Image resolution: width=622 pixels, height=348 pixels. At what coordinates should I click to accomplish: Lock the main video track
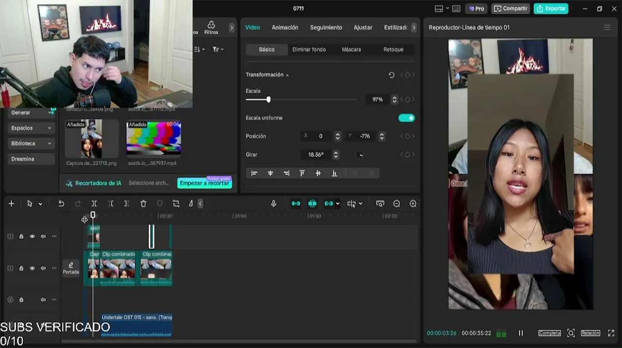click(x=21, y=268)
